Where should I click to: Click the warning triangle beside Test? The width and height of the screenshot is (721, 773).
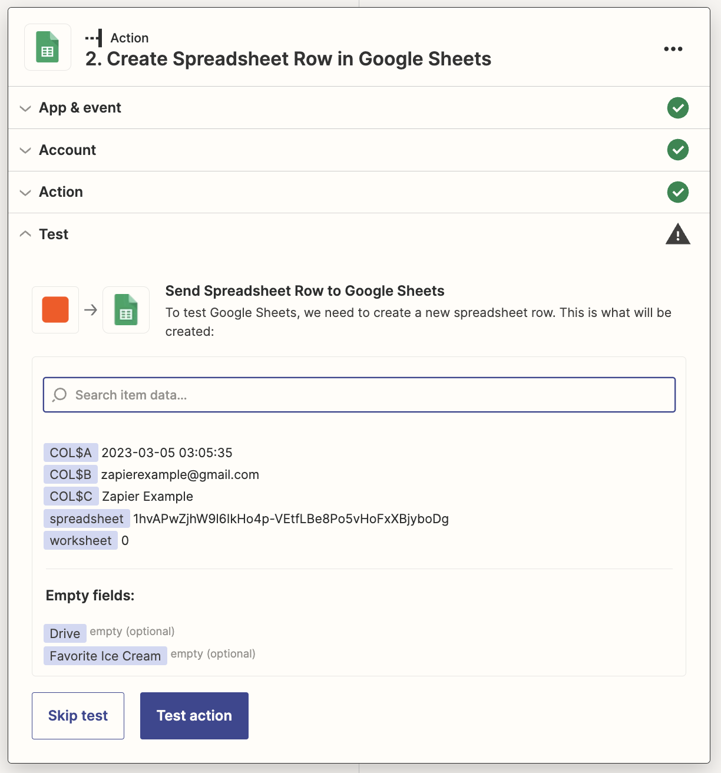point(678,234)
